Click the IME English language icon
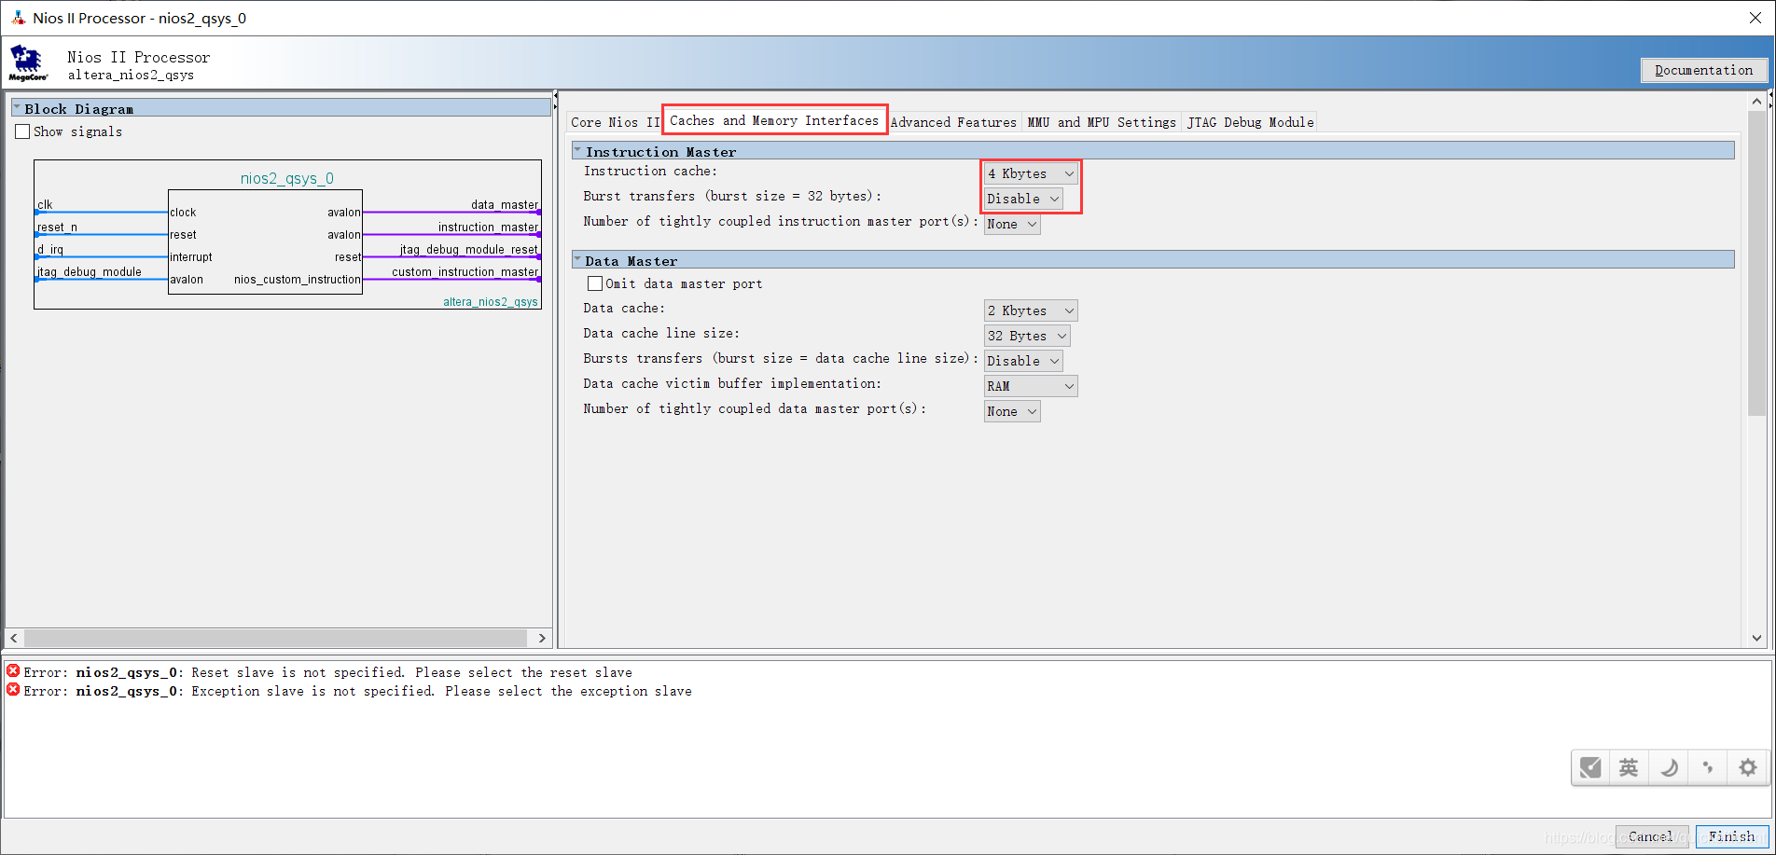This screenshot has height=855, width=1776. [1629, 767]
